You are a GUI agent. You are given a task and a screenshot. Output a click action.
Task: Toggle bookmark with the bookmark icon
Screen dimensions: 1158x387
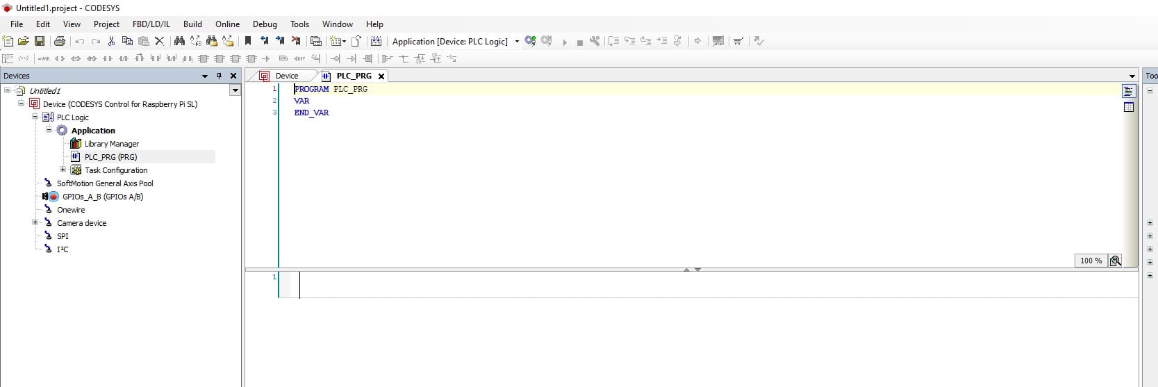[248, 42]
